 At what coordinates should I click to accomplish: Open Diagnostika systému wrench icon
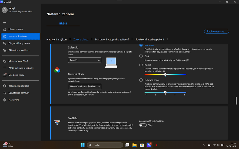click(x=5, y=43)
